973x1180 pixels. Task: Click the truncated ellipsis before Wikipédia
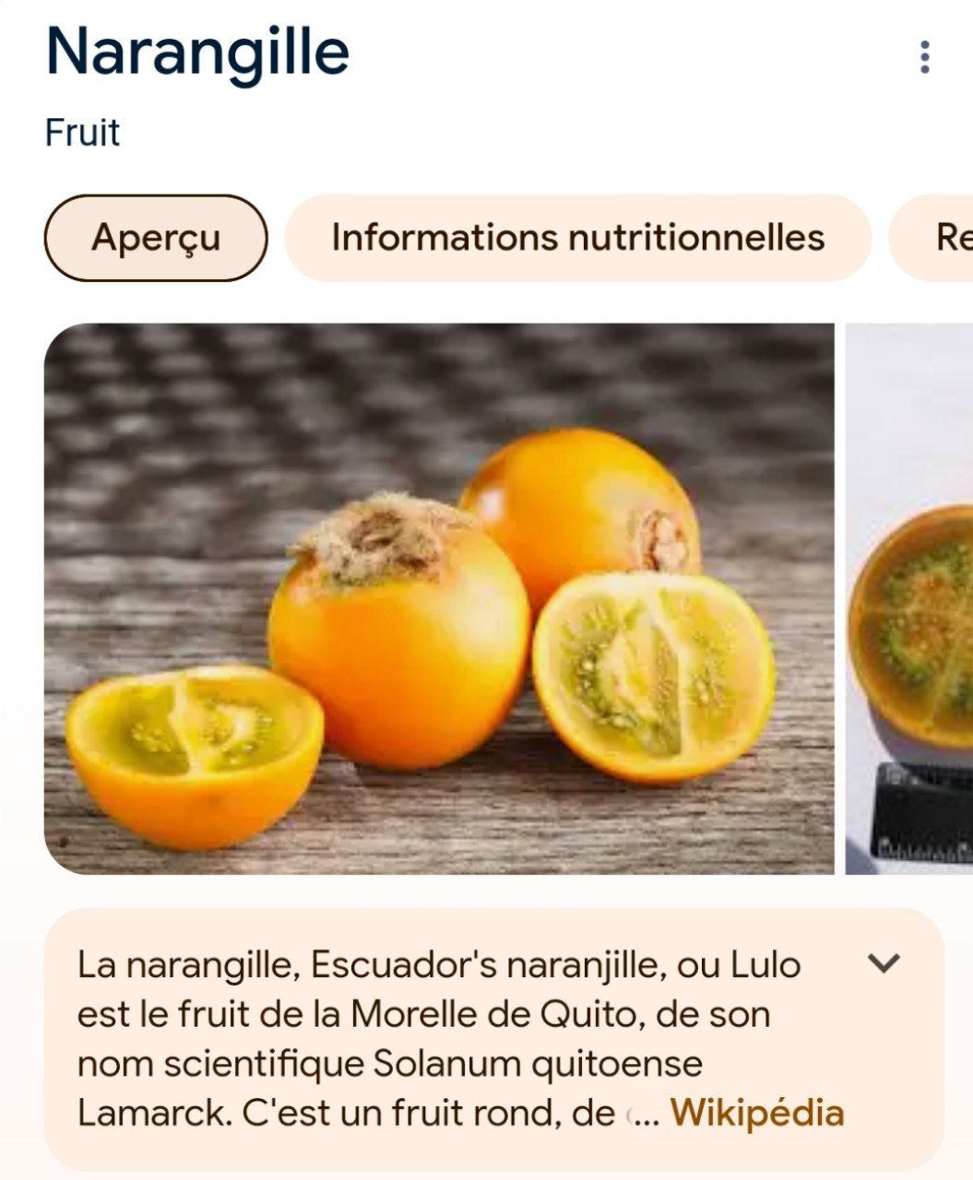[643, 1114]
